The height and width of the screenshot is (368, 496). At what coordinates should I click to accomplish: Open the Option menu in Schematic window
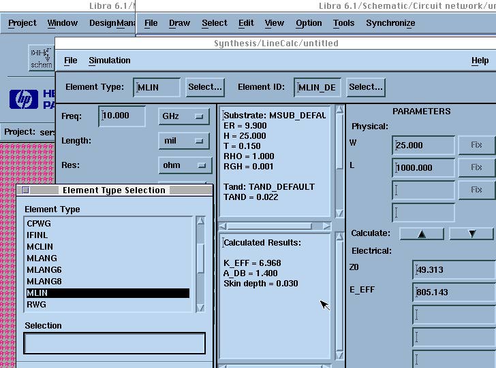click(309, 23)
